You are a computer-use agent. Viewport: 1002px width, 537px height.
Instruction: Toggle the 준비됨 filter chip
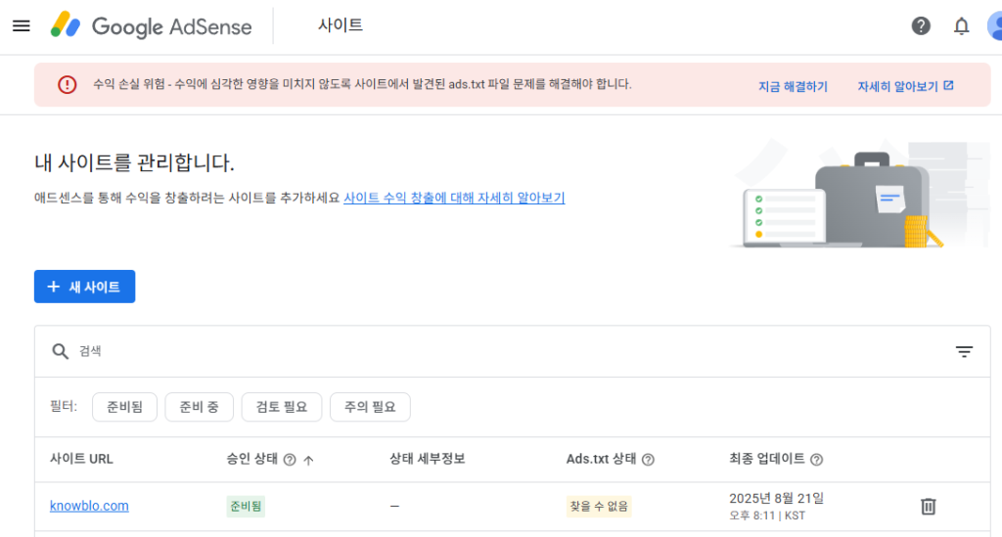click(x=124, y=407)
